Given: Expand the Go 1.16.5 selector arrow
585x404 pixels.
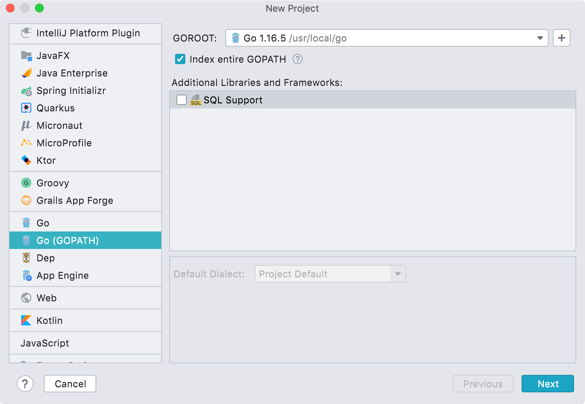Looking at the screenshot, I should [x=539, y=38].
